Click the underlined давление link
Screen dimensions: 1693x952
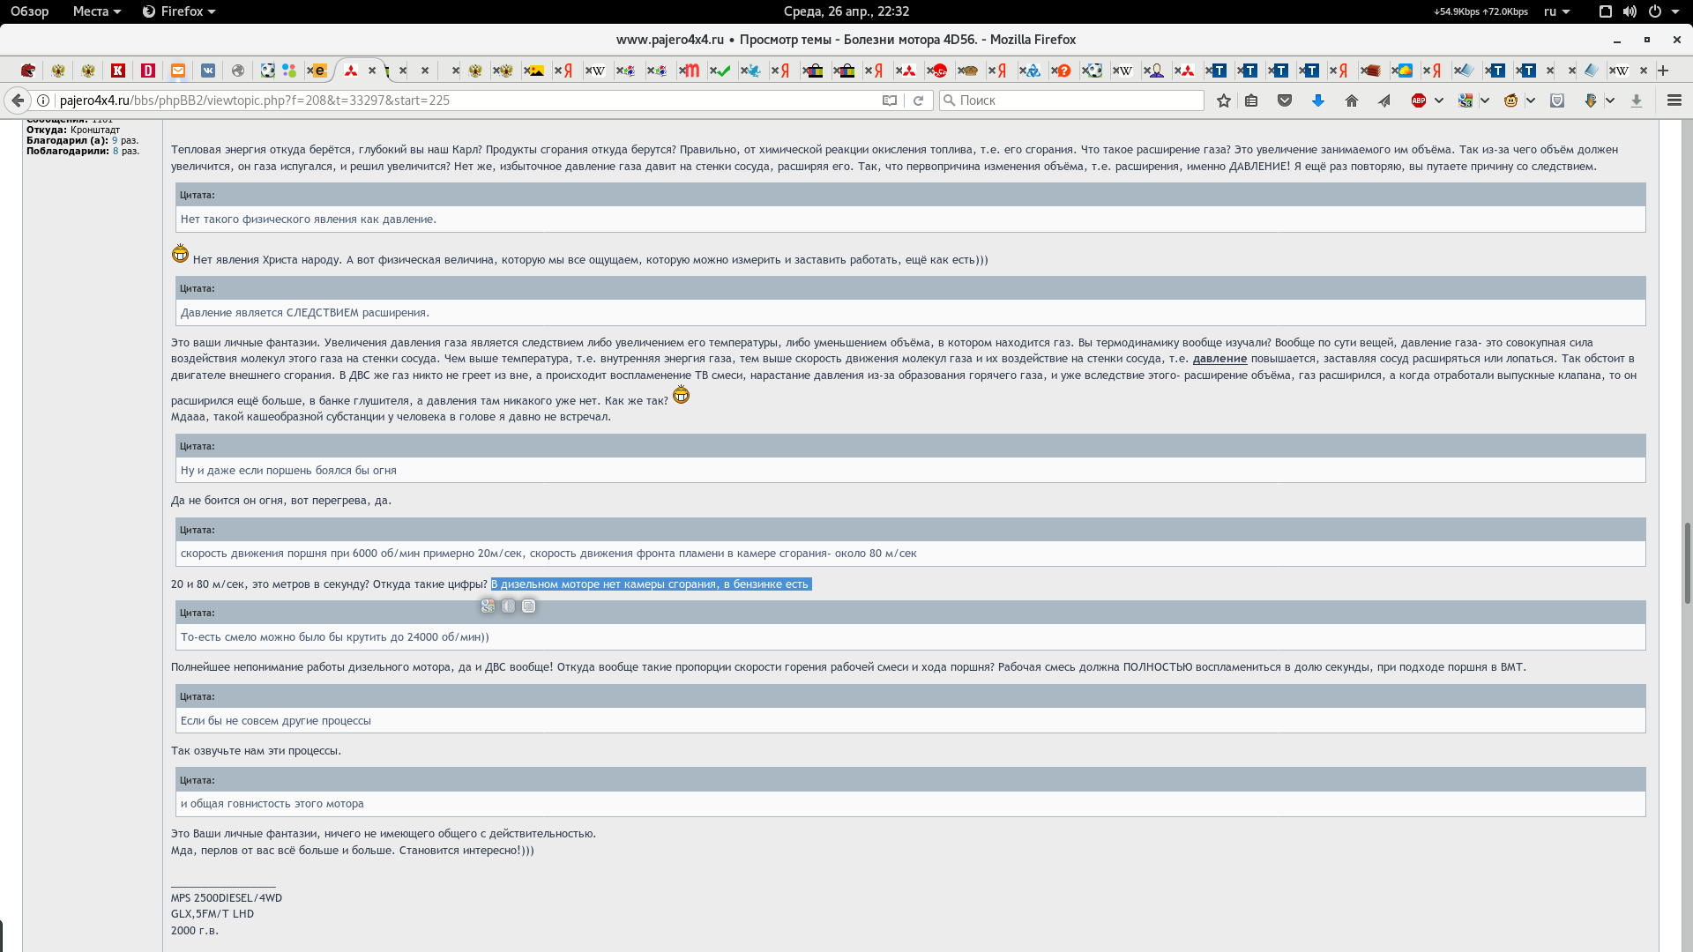pyautogui.click(x=1219, y=359)
